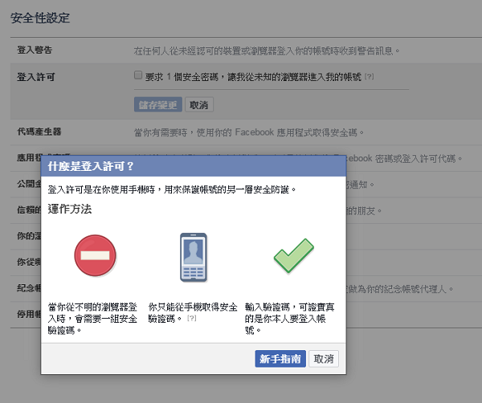Click 取消 in the 登入許可 dialog
Viewport: 482px width, 403px height.
pyautogui.click(x=324, y=359)
